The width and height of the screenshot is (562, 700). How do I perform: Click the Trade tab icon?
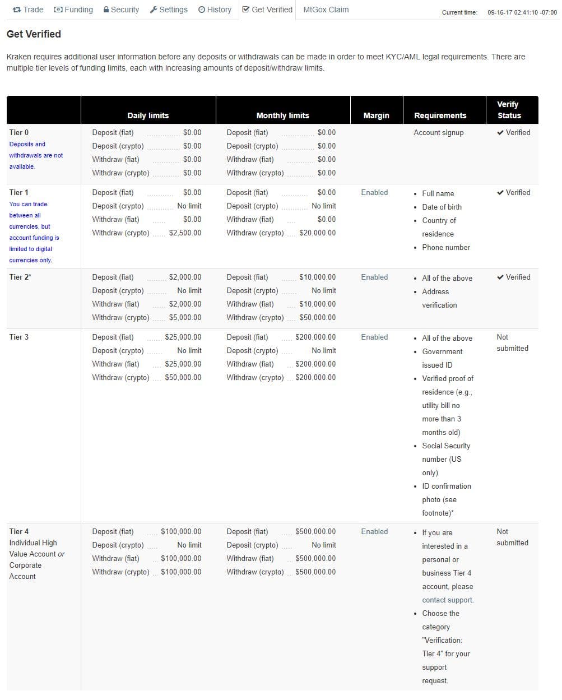16,10
